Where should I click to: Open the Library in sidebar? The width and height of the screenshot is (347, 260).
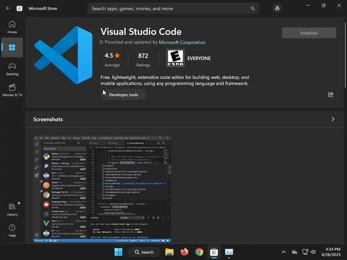pyautogui.click(x=12, y=210)
